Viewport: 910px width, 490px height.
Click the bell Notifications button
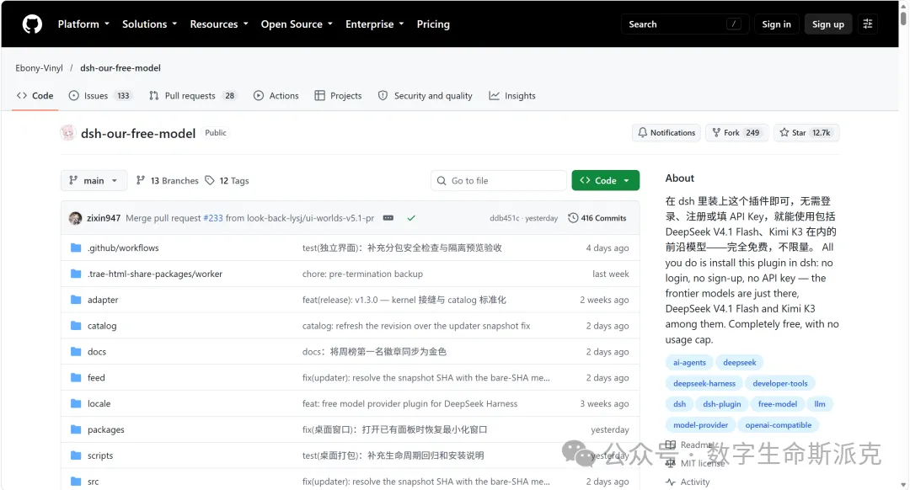pyautogui.click(x=666, y=133)
